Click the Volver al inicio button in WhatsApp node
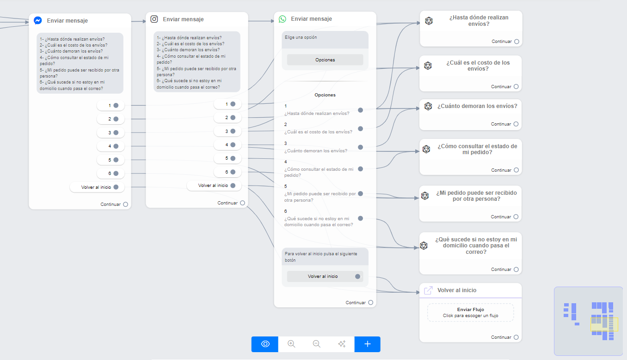The image size is (627, 360). 323,276
